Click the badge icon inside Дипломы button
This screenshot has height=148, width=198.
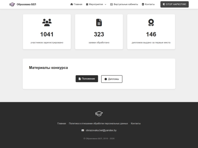click(106, 79)
